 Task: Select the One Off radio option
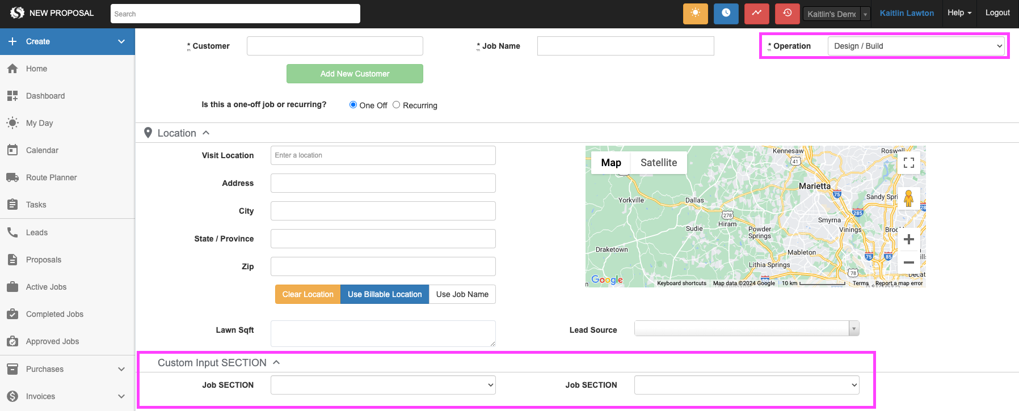pos(353,105)
